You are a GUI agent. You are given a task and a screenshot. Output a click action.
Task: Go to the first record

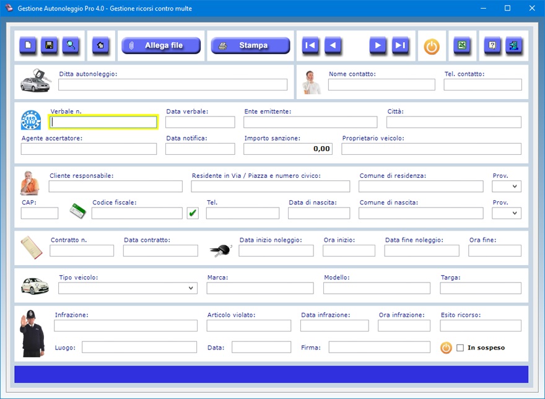coord(310,45)
